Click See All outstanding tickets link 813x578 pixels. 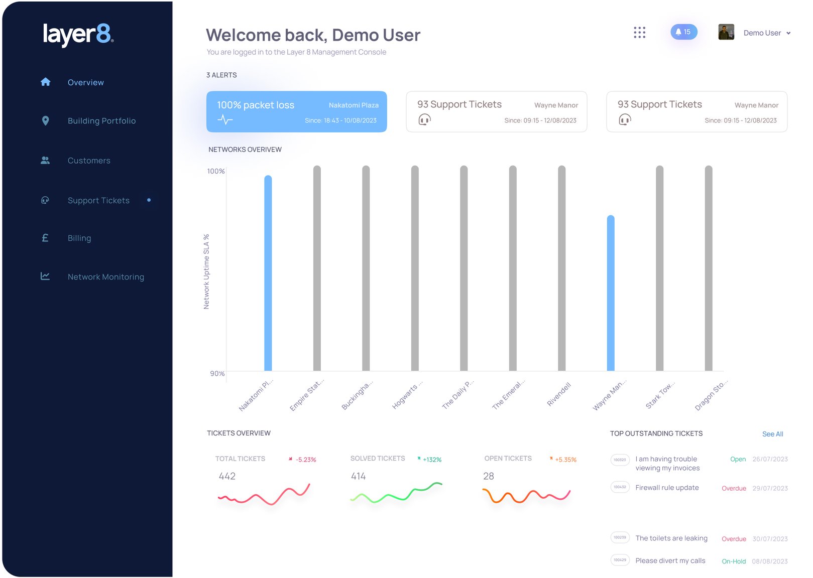[x=772, y=434]
